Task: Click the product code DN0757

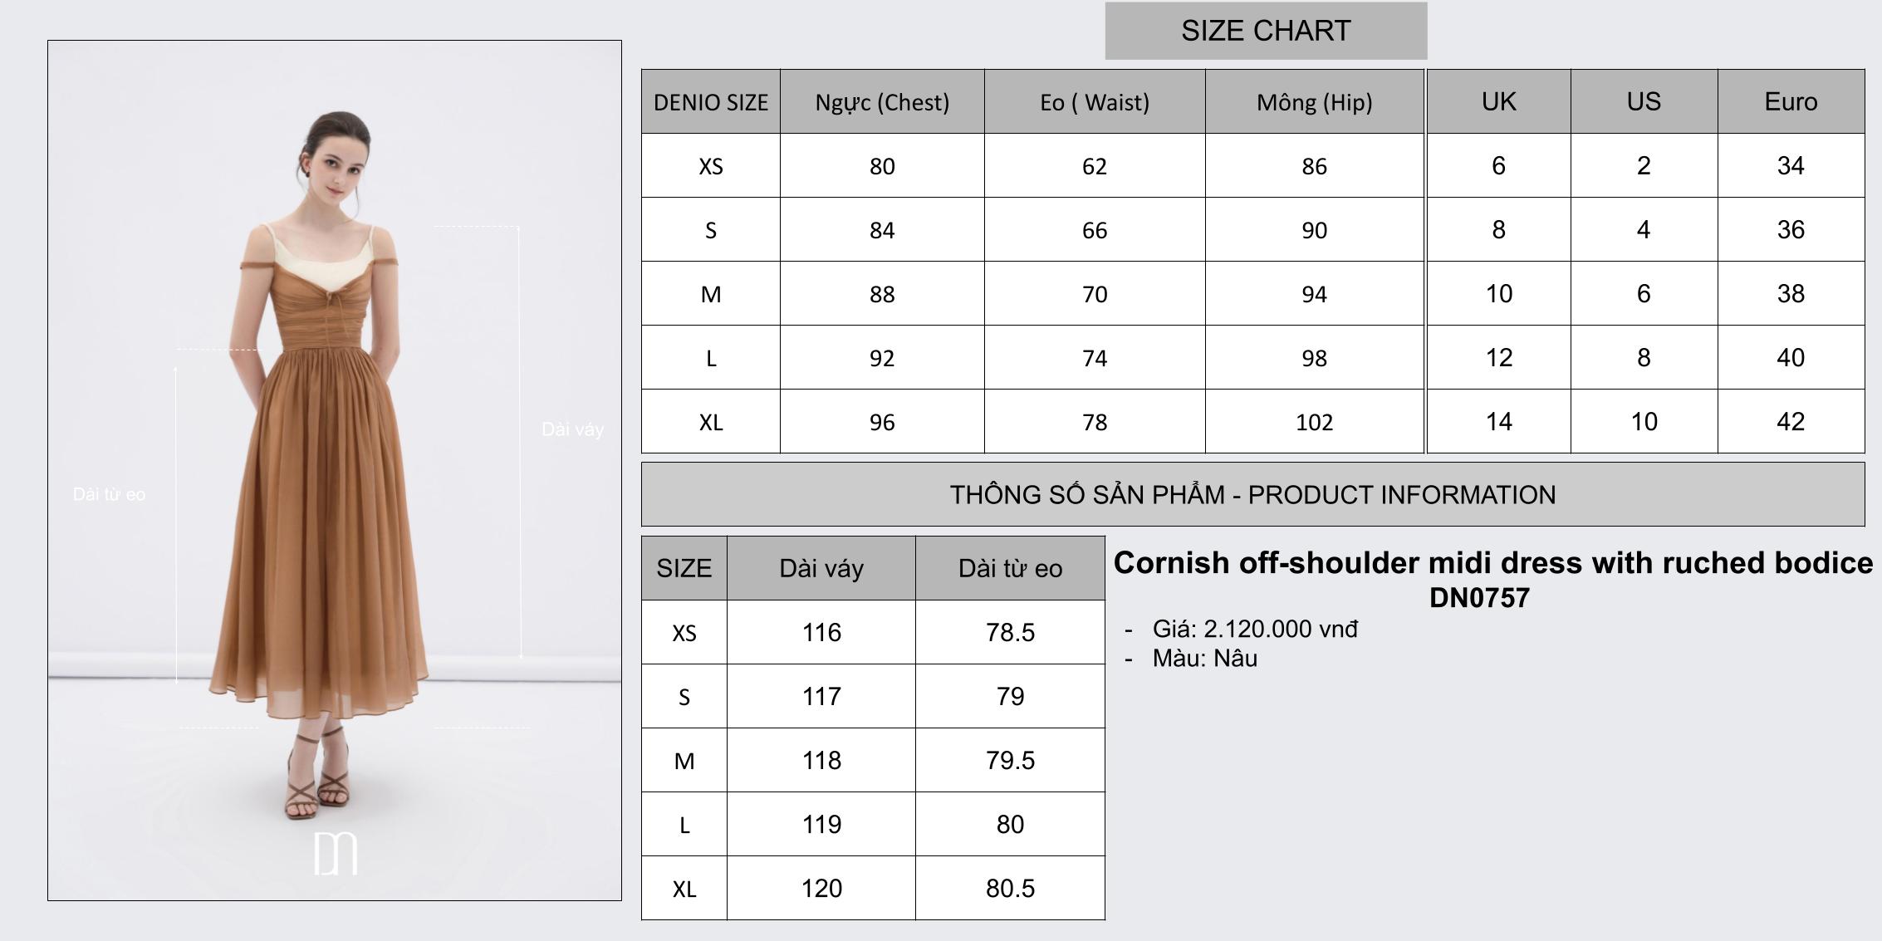Action: click(1479, 597)
